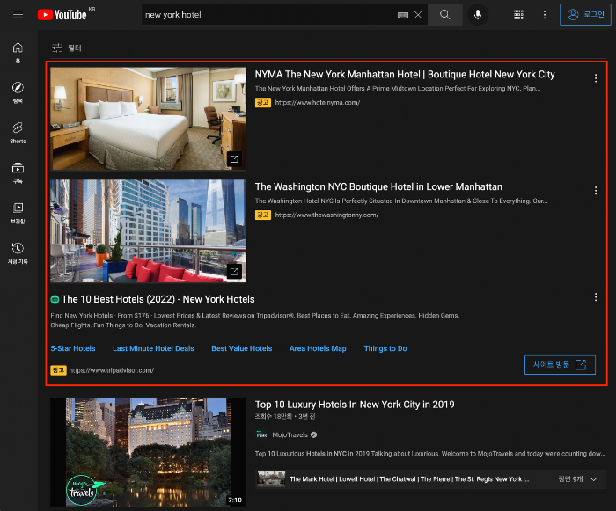Viewport: 616px width, 511px height.
Task: Select the NYMA ad description text
Action: point(398,88)
